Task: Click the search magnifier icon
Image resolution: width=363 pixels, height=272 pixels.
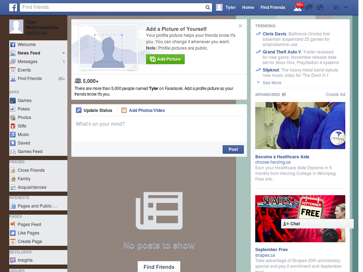Action: [x=208, y=7]
